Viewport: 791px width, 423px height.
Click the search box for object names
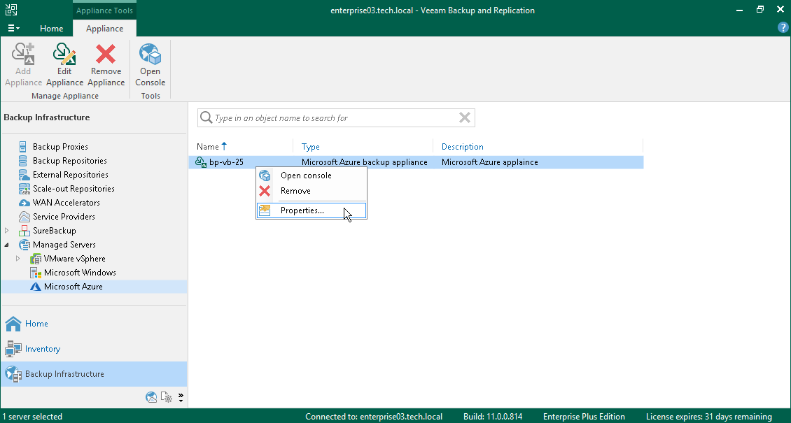point(336,118)
